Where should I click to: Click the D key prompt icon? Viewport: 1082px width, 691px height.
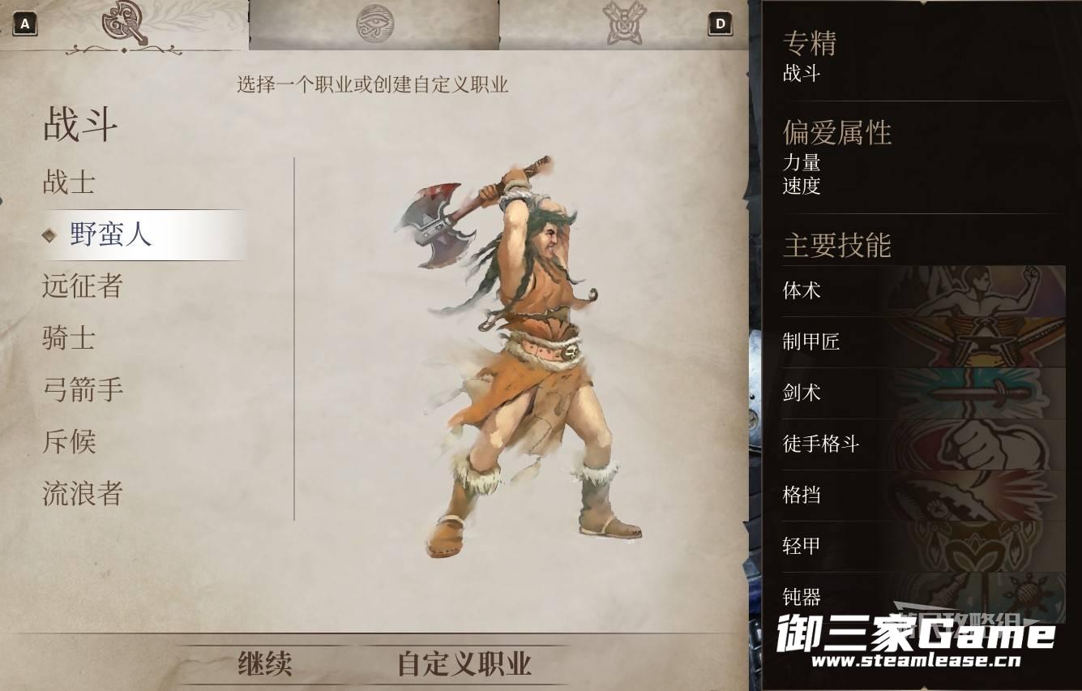720,24
